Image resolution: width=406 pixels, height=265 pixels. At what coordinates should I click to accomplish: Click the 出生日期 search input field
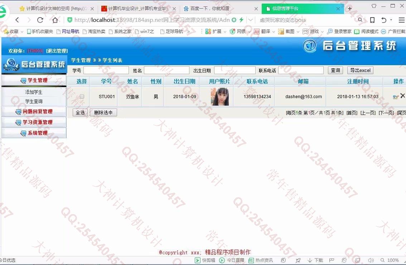pyautogui.click(x=235, y=70)
